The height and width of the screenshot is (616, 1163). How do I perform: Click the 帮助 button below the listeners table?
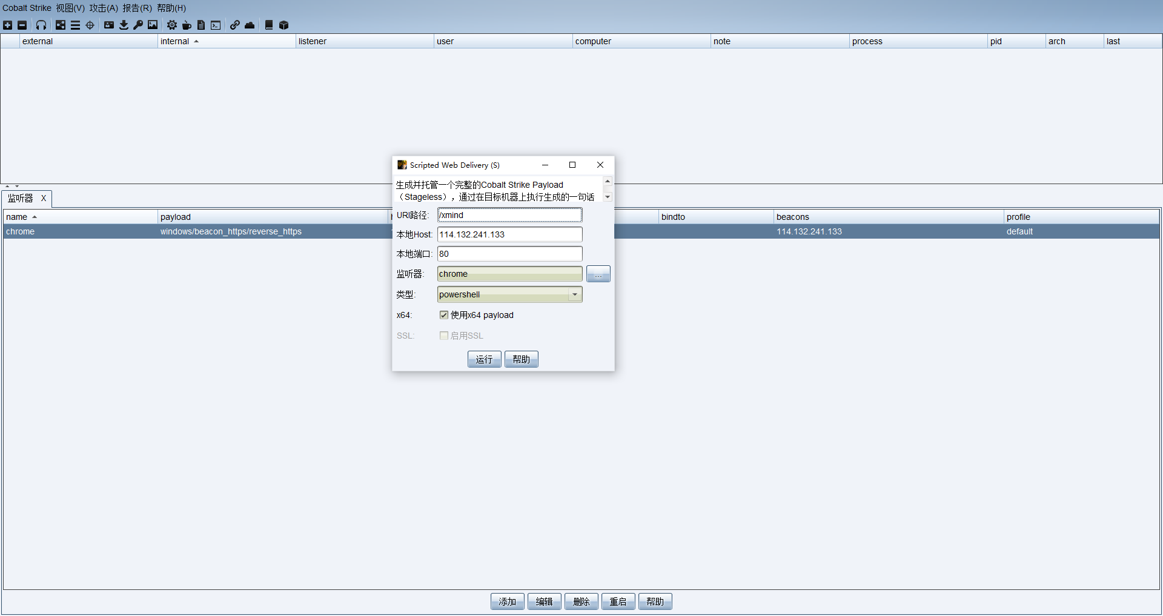[655, 601]
